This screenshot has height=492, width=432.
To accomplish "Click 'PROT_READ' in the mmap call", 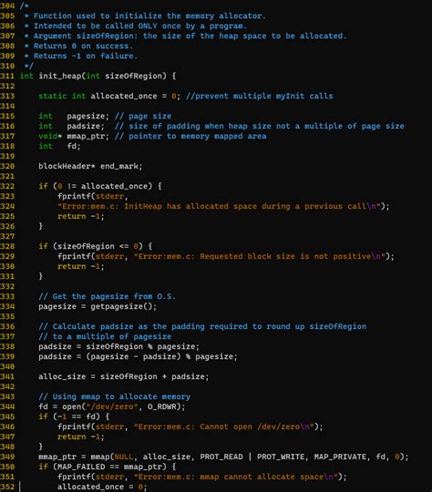I will click(x=221, y=456).
